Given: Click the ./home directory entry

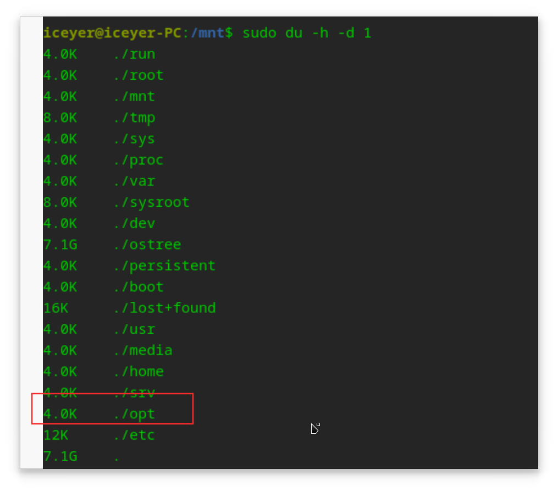Looking at the screenshot, I should [x=138, y=372].
